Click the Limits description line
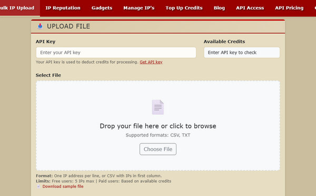 [x=104, y=181]
